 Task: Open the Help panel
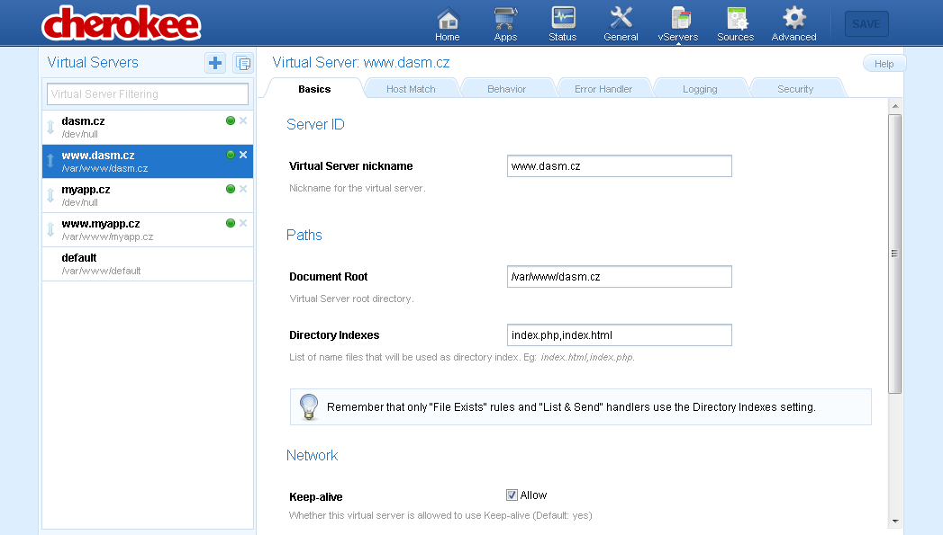(x=884, y=64)
